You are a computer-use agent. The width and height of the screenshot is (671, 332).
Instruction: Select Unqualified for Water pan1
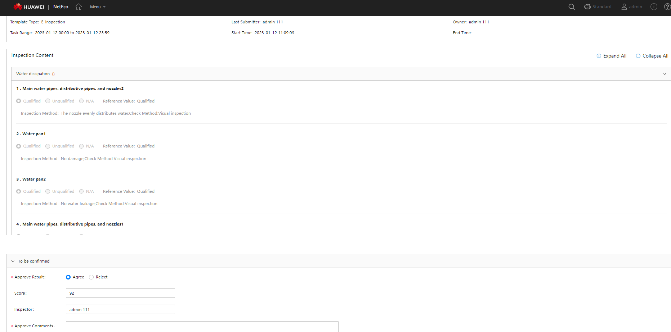(48, 146)
